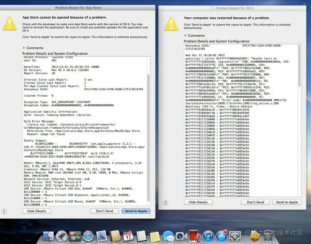Click 'Report Version: 10' line
Image resolution: width=311 pixels, height=244 pixels.
[39, 73]
